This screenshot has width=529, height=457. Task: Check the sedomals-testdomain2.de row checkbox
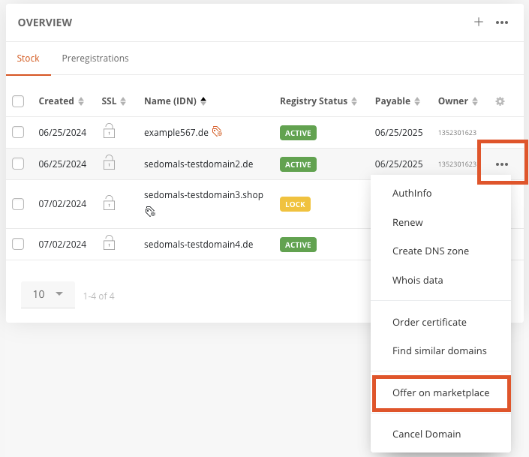(18, 164)
